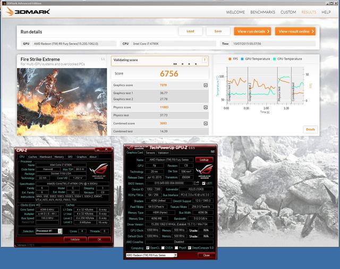340x269 pixels.
Task: Click the ROG emblem in the GPU-Z title bar
Action: 137,147
